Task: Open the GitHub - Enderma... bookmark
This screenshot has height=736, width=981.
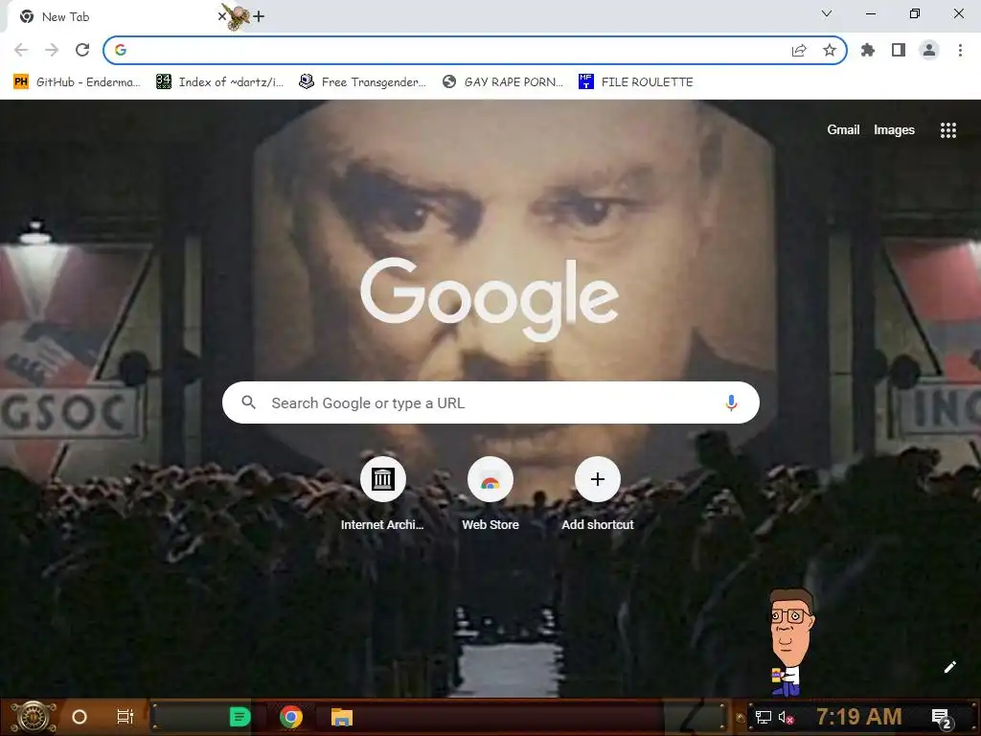Action: (77, 82)
